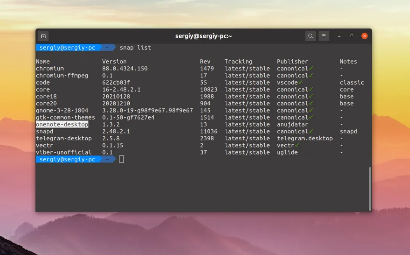
Task: Click the new terminal tab icon
Action: [43, 35]
